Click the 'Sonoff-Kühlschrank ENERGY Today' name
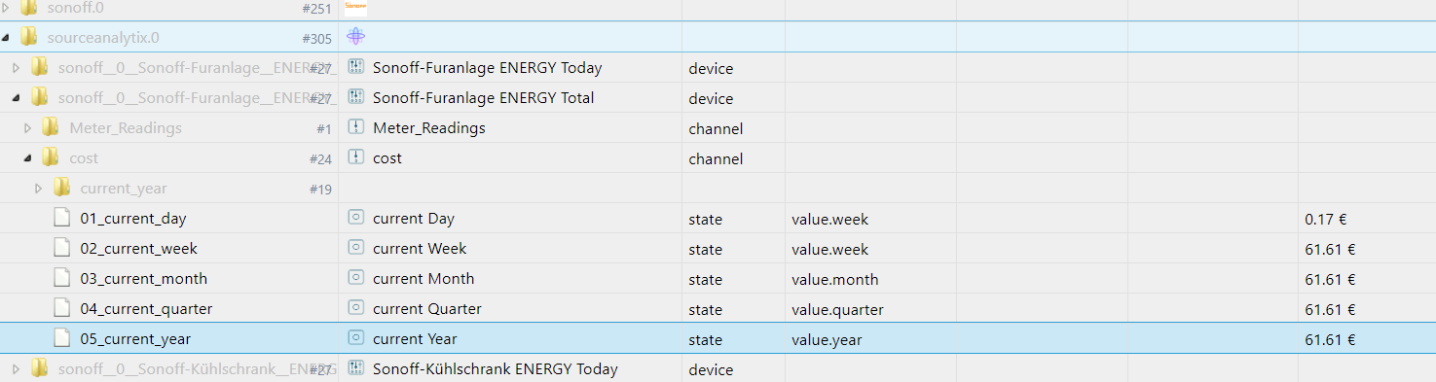 click(496, 368)
